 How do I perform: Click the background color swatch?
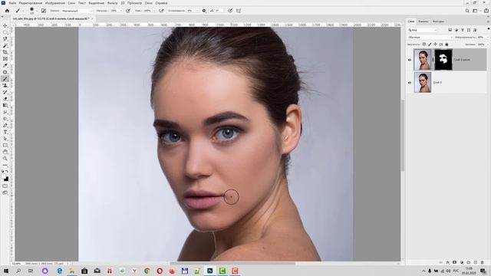(7, 179)
